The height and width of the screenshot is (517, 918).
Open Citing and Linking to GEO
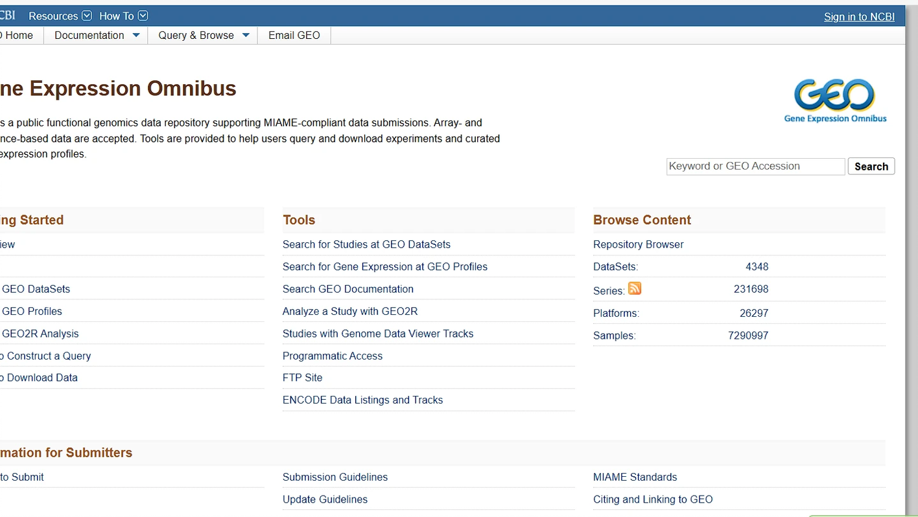[653, 500]
